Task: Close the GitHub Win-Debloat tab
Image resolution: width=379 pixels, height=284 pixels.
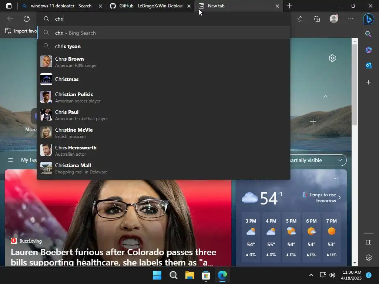Action: [x=189, y=6]
